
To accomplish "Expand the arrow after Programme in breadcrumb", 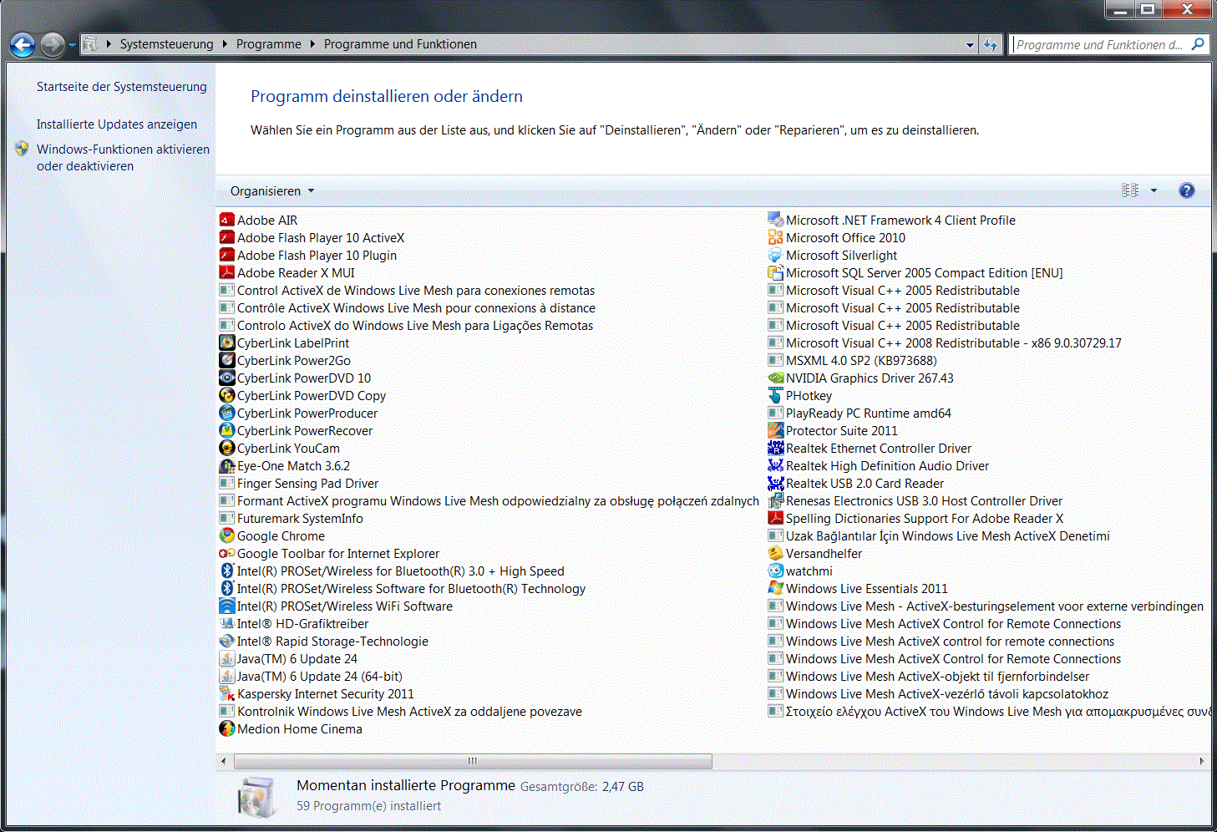I will 312,43.
